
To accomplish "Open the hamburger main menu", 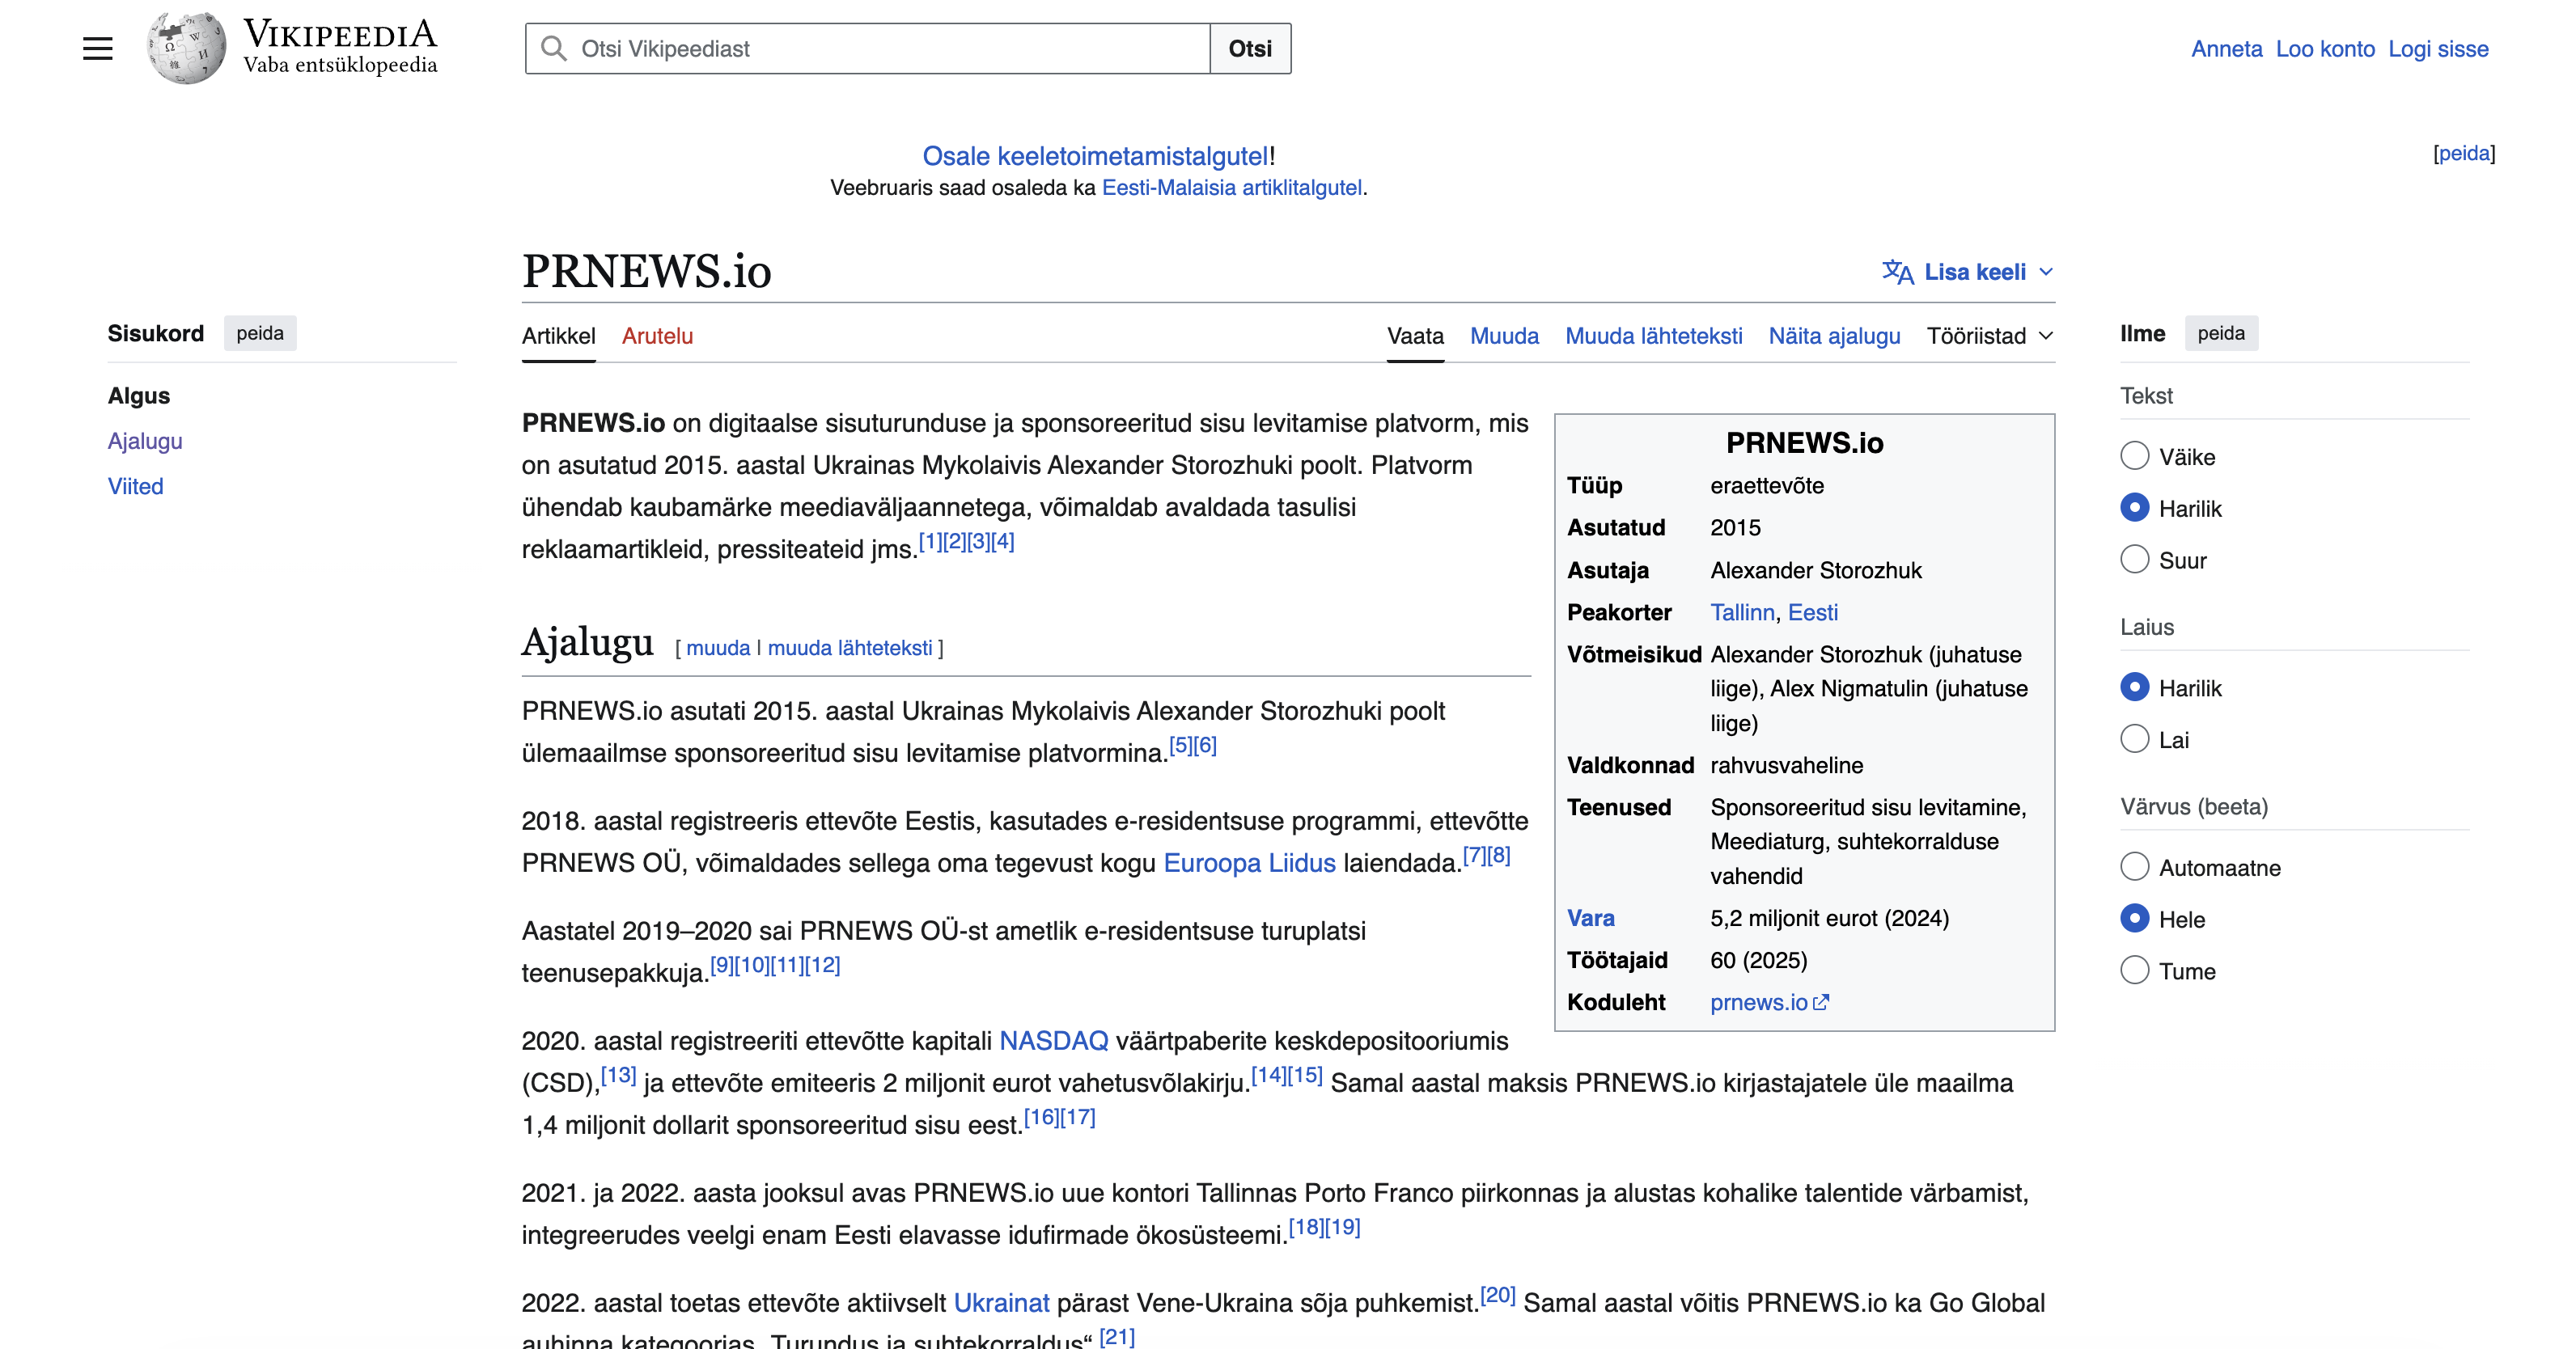I will (97, 48).
